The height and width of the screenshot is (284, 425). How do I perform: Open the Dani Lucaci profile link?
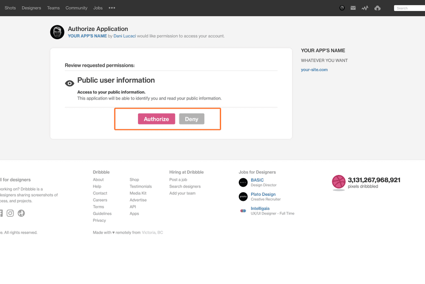pos(125,36)
